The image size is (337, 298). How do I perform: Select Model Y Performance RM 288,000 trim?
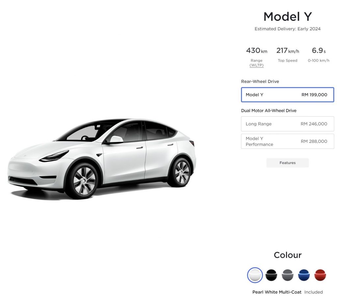pyautogui.click(x=288, y=141)
